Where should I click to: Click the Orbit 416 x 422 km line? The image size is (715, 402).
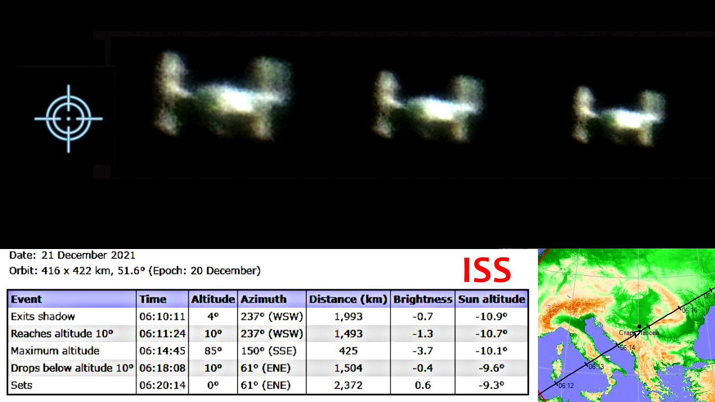(135, 271)
